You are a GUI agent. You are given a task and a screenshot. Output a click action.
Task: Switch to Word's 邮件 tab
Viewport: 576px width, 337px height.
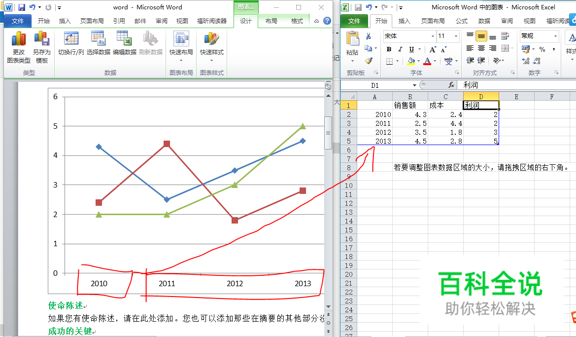pyautogui.click(x=140, y=21)
